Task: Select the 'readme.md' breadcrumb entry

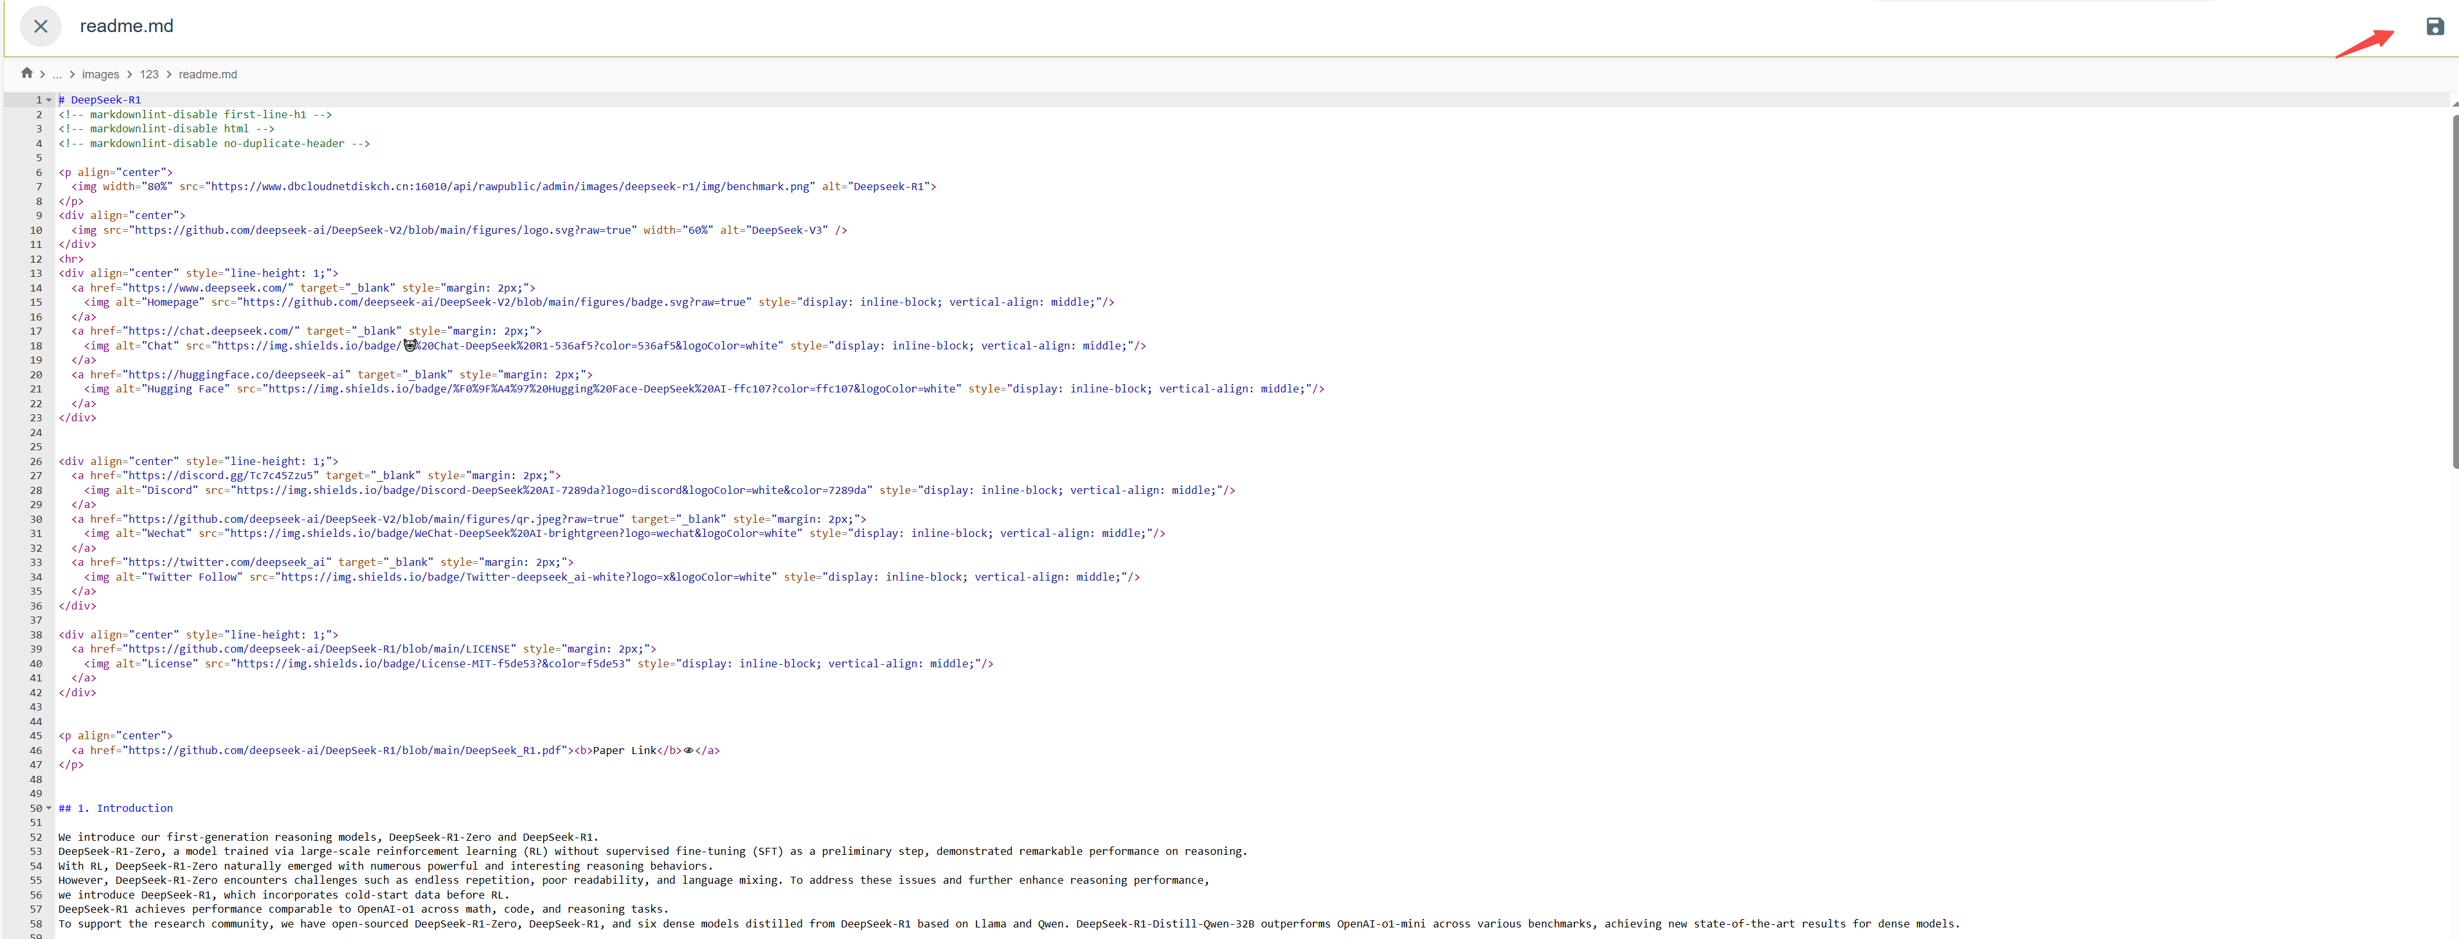Action: coord(208,75)
